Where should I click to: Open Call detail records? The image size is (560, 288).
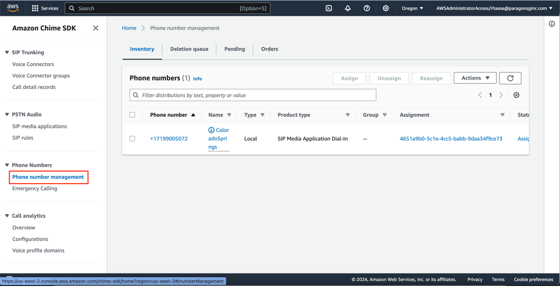34,87
